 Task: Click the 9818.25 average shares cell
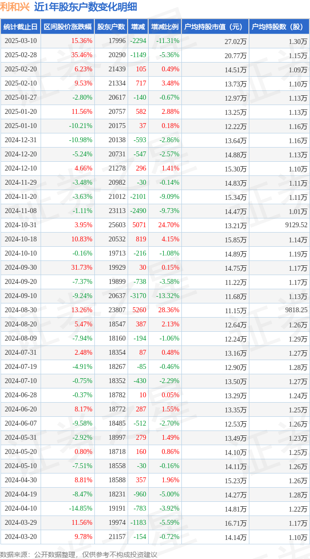coord(279,310)
